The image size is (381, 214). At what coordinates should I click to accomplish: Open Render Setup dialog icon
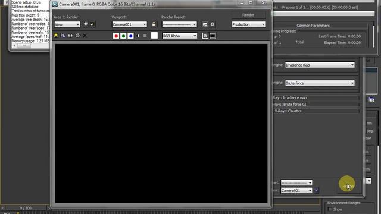click(x=205, y=24)
